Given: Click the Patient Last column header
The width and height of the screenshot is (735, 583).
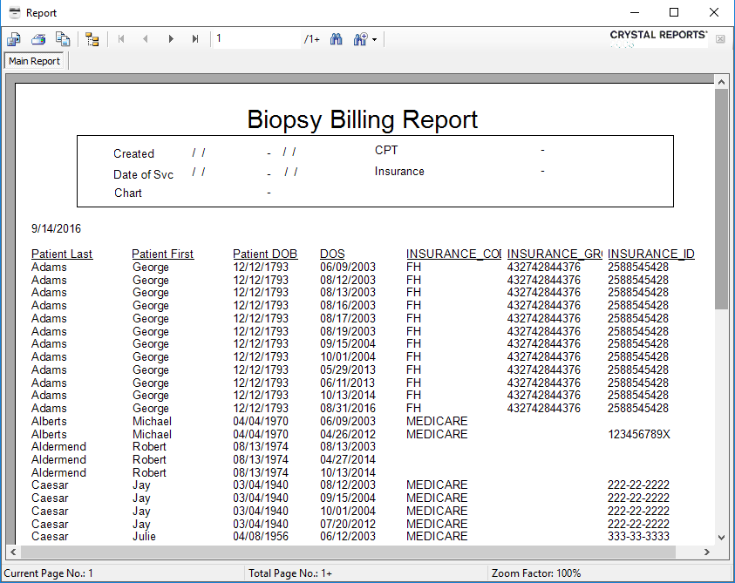Looking at the screenshot, I should (x=62, y=254).
